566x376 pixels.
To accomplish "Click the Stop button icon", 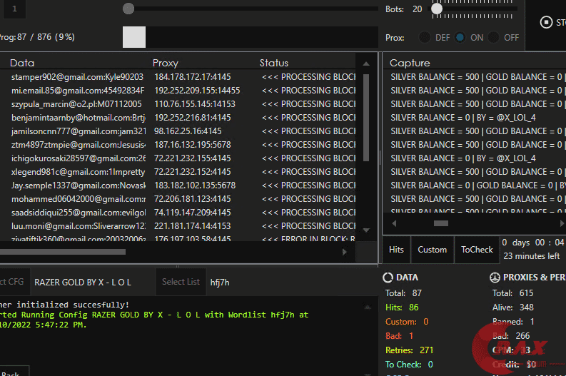I will [x=546, y=22].
